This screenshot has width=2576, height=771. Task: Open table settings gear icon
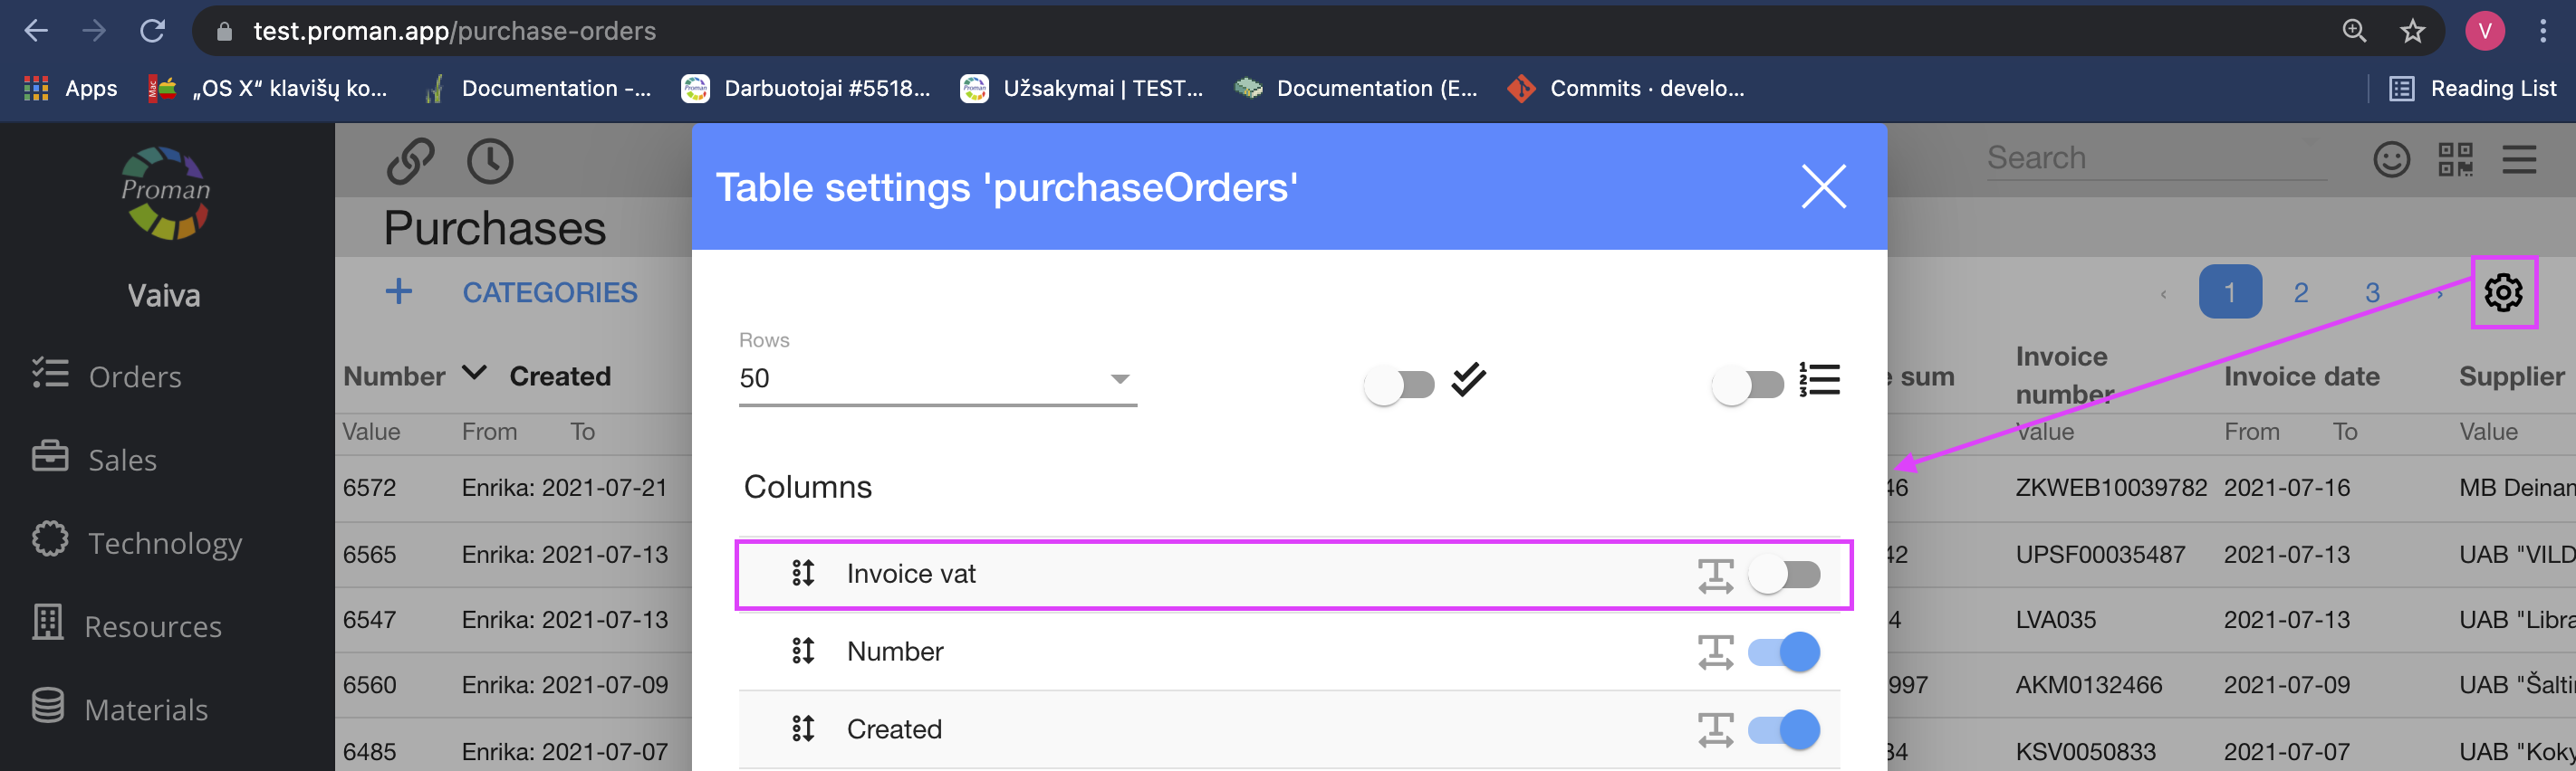pos(2503,292)
